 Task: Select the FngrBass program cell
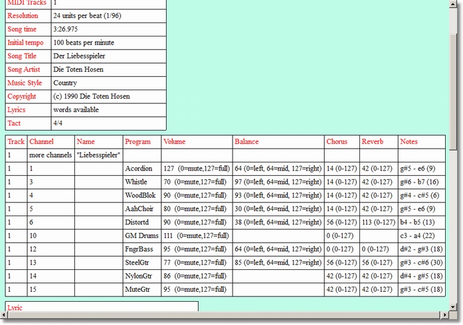tap(139, 249)
